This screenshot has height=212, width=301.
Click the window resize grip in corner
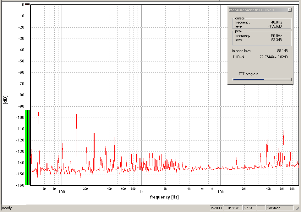coord(298,208)
